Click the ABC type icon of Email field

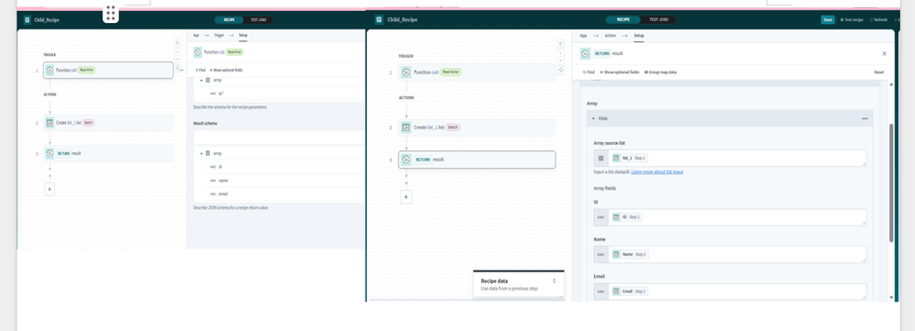[x=601, y=292]
